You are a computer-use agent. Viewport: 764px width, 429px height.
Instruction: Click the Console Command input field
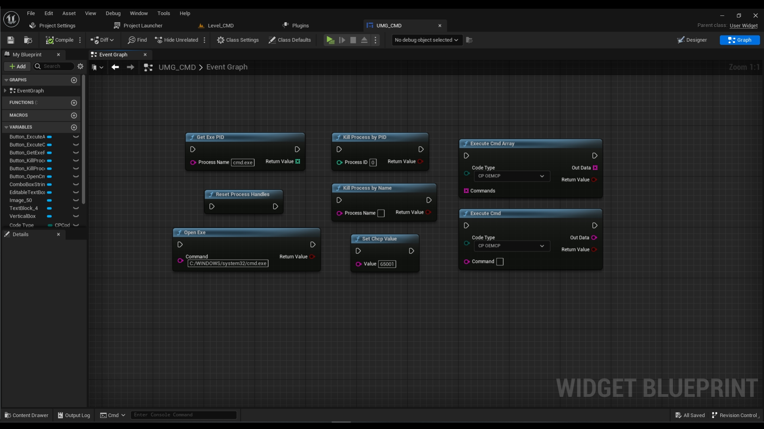(x=183, y=415)
